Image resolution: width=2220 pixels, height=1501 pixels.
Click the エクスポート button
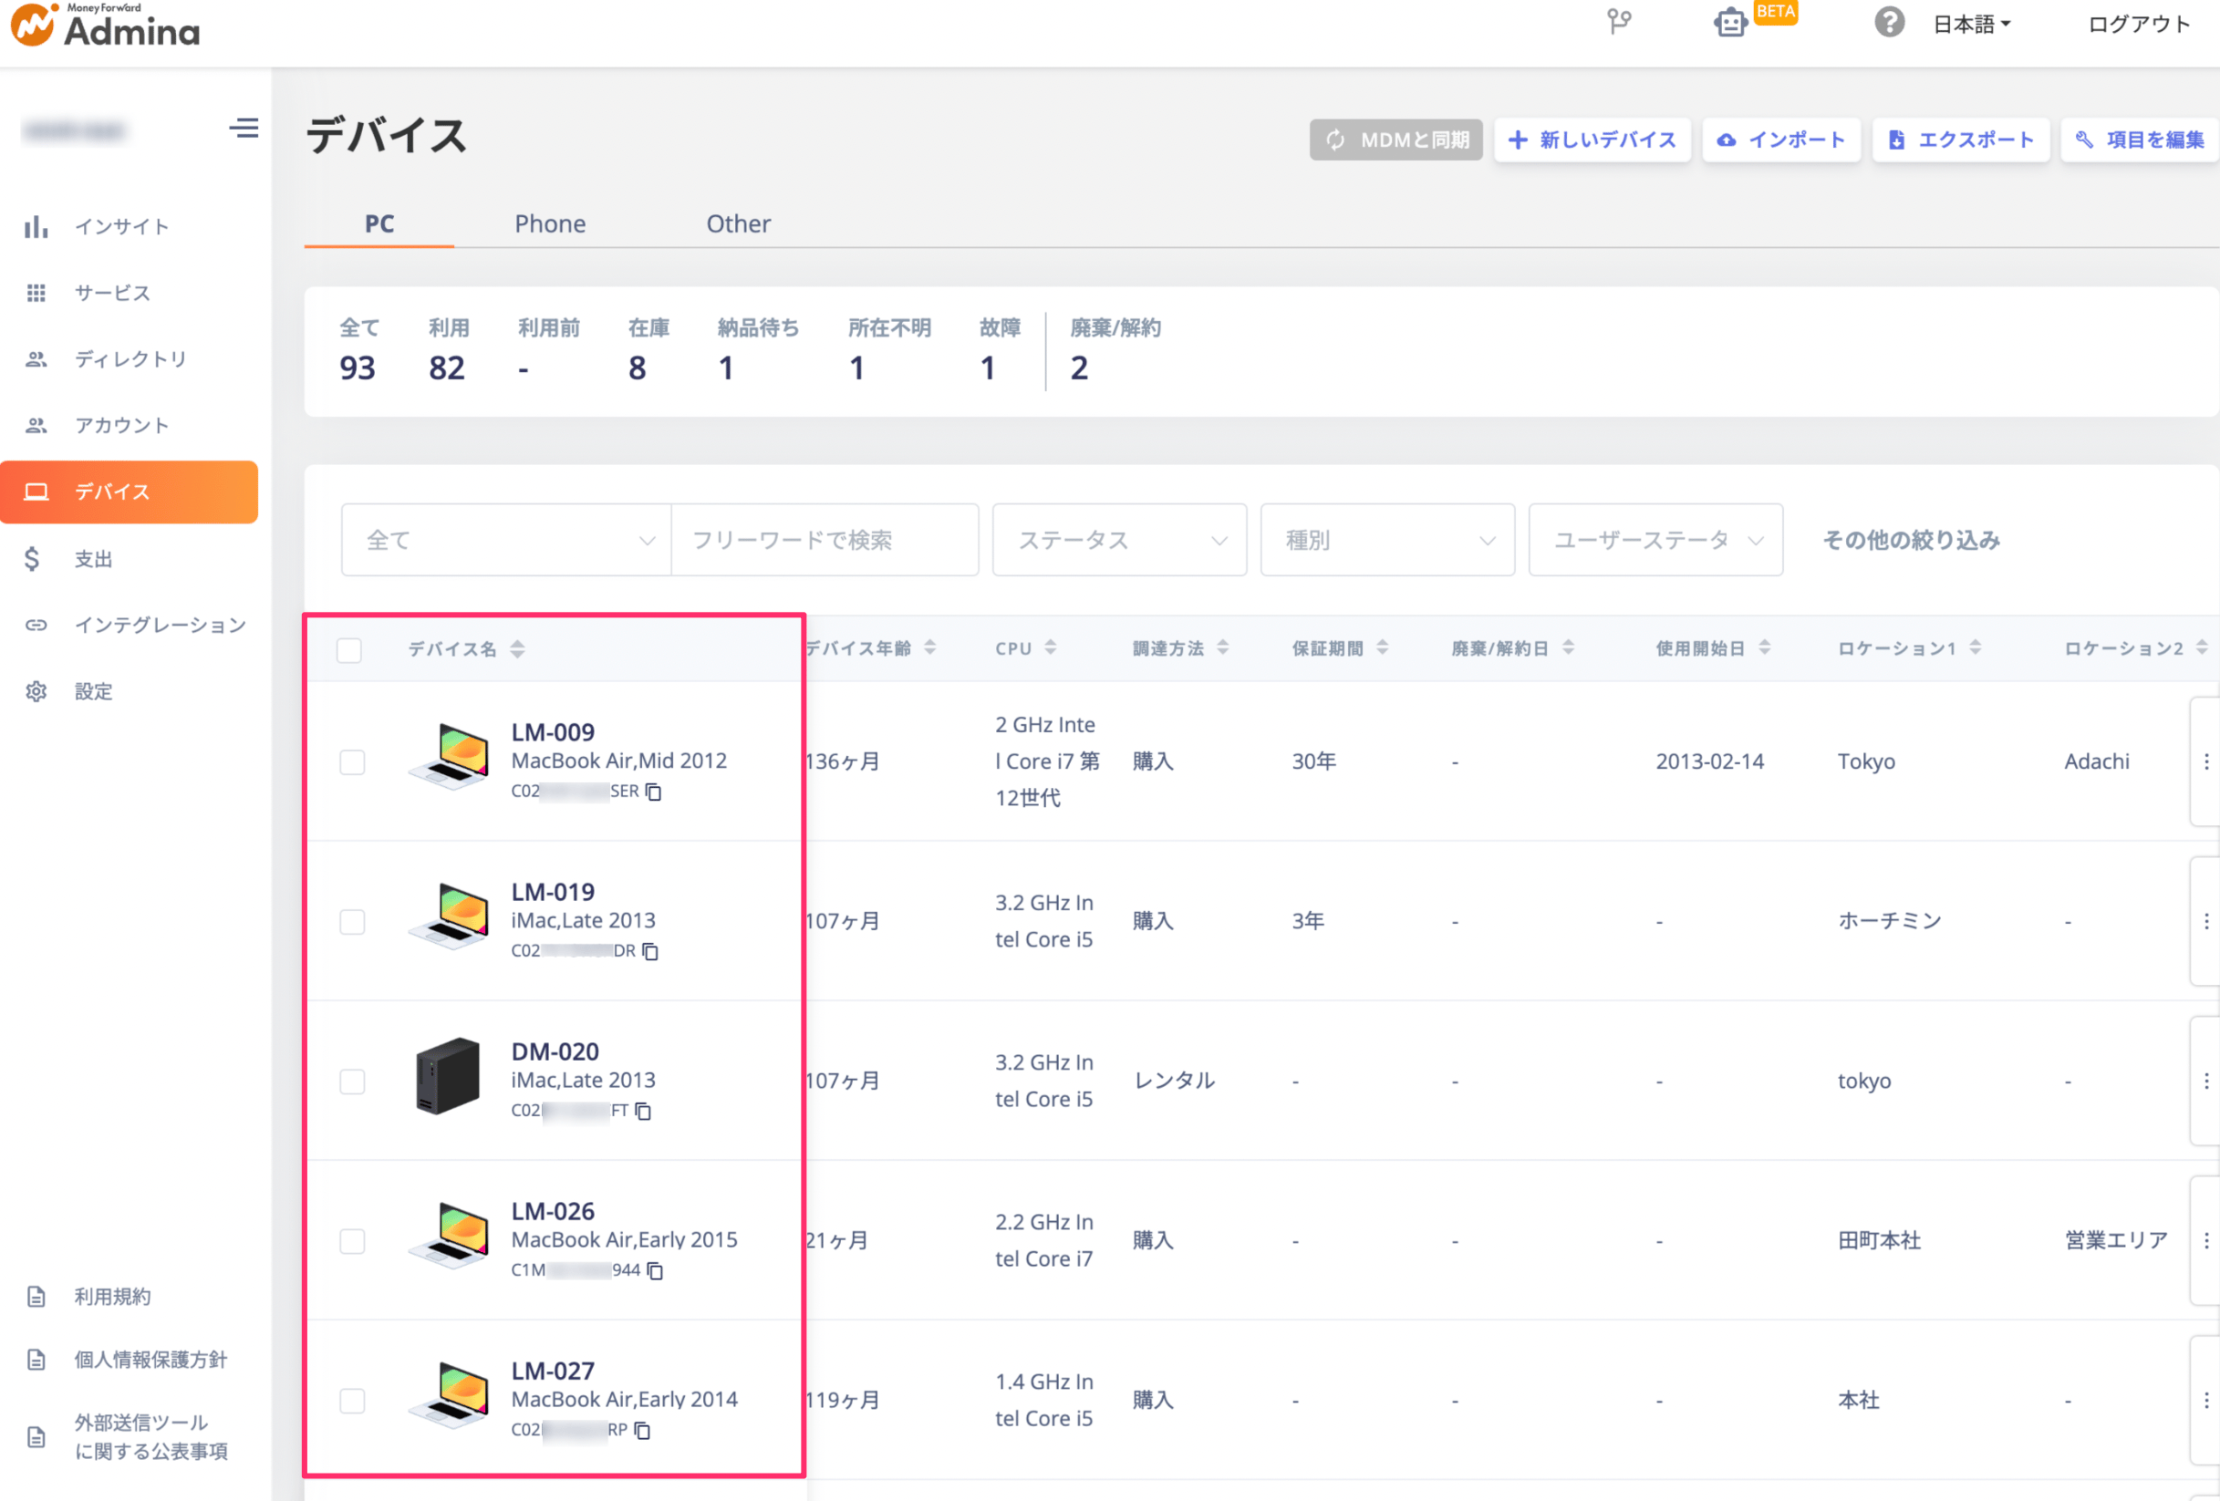[1961, 140]
